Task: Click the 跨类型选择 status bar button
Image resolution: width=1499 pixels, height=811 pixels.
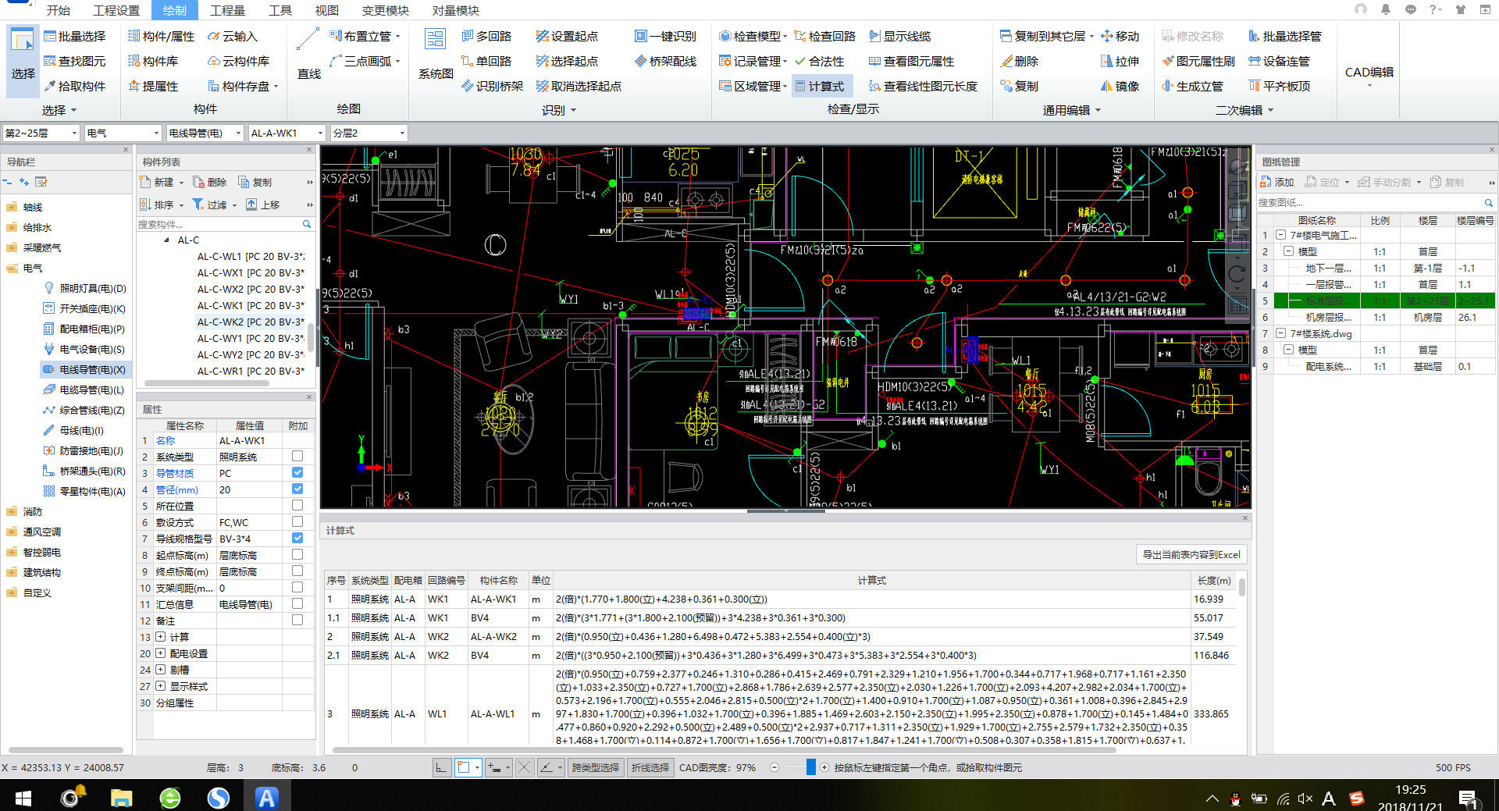Action: [596, 768]
